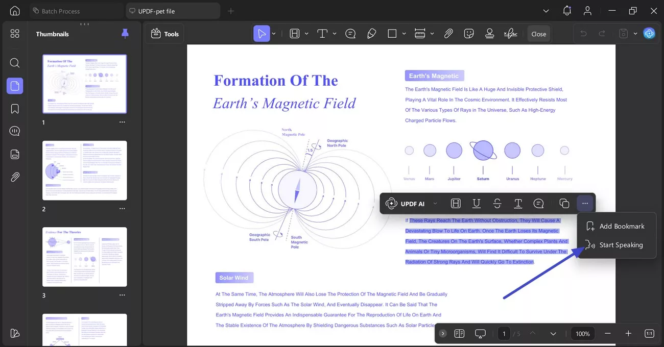Open the bookmarks panel in left sidebar
This screenshot has height=347, width=664.
point(15,109)
